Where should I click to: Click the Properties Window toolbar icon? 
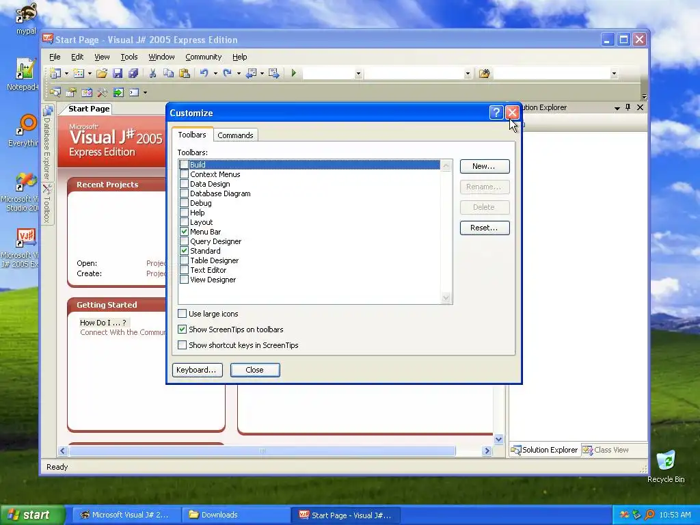(x=71, y=92)
